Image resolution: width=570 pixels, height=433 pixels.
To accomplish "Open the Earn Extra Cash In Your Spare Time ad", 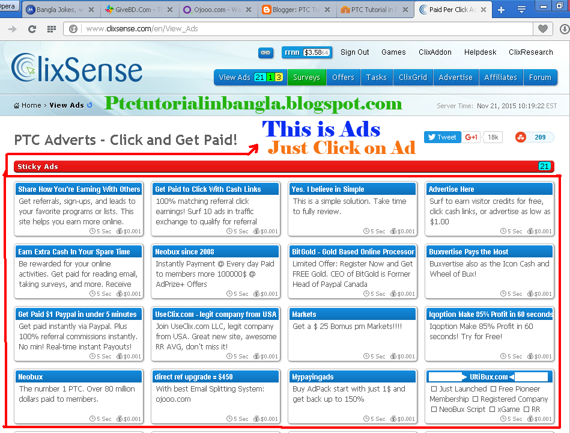I will pos(79,272).
